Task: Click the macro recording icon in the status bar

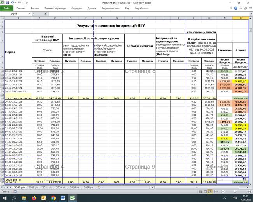Action: pyautogui.click(x=15, y=192)
